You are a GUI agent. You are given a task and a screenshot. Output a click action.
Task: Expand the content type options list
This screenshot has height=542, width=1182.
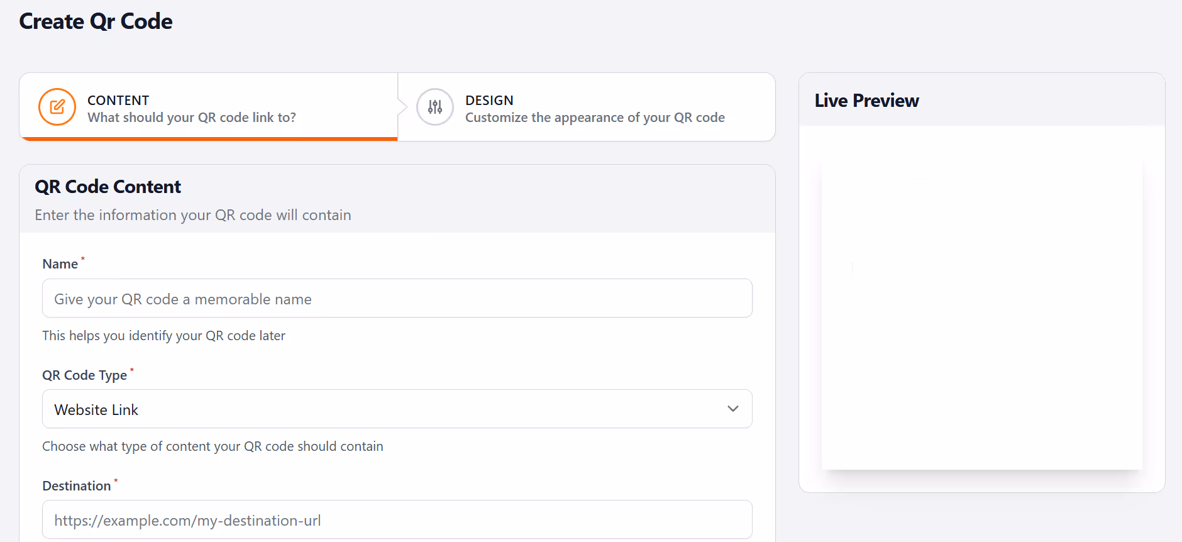[x=396, y=409]
